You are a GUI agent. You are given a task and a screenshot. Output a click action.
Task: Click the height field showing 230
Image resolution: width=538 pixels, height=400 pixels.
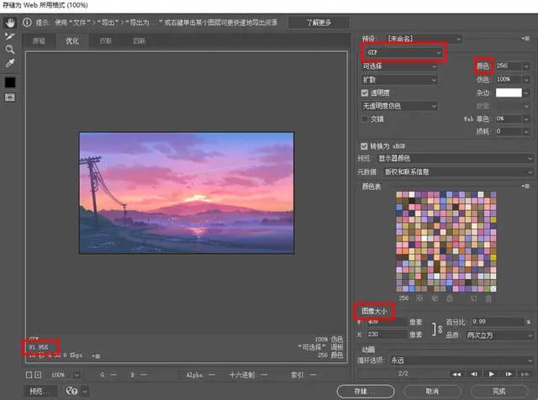pyautogui.click(x=387, y=334)
